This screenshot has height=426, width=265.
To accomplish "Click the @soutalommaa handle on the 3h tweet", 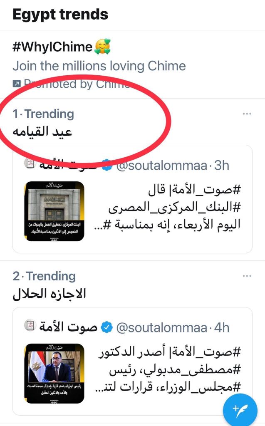I will click(x=162, y=166).
